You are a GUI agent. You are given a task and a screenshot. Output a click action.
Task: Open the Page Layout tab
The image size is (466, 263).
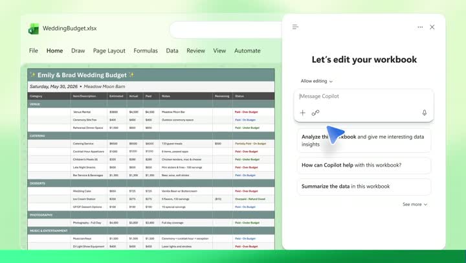(x=109, y=51)
